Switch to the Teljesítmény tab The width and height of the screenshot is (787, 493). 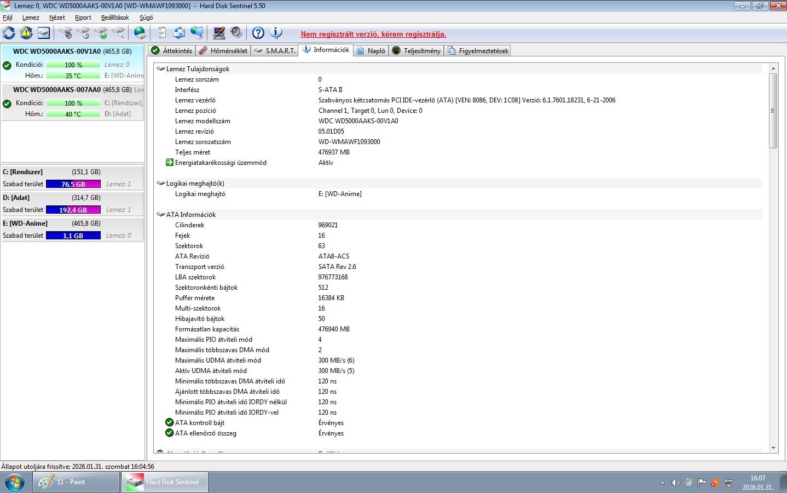coord(416,50)
